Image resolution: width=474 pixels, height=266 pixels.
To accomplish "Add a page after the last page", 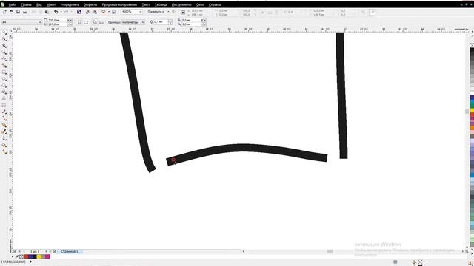I will click(x=55, y=251).
